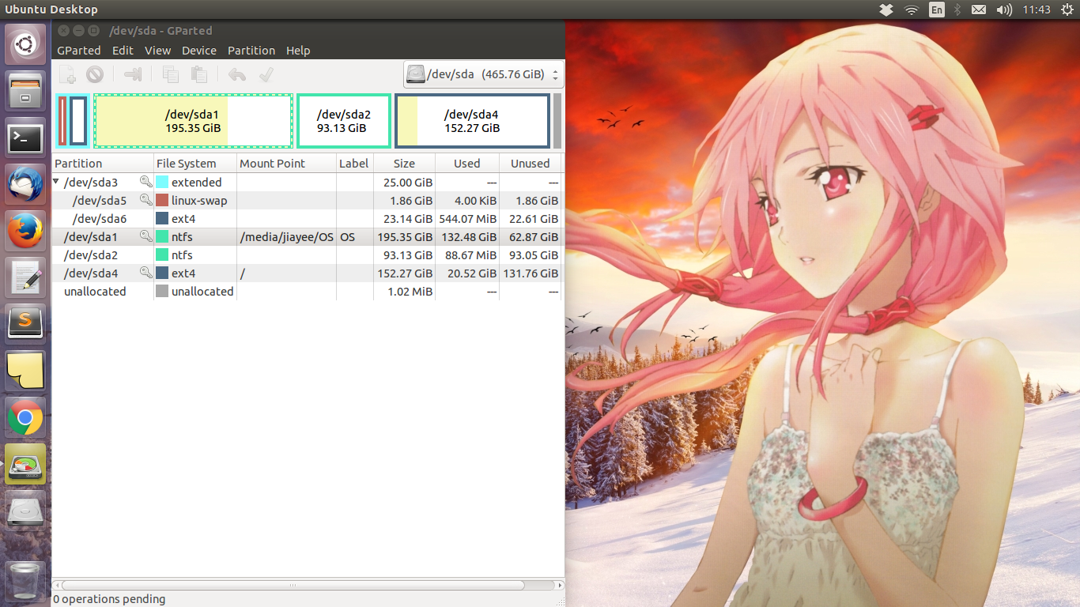Viewport: 1080px width, 607px height.
Task: Click the key icon on the /dev/sda1 row
Action: [x=145, y=236]
